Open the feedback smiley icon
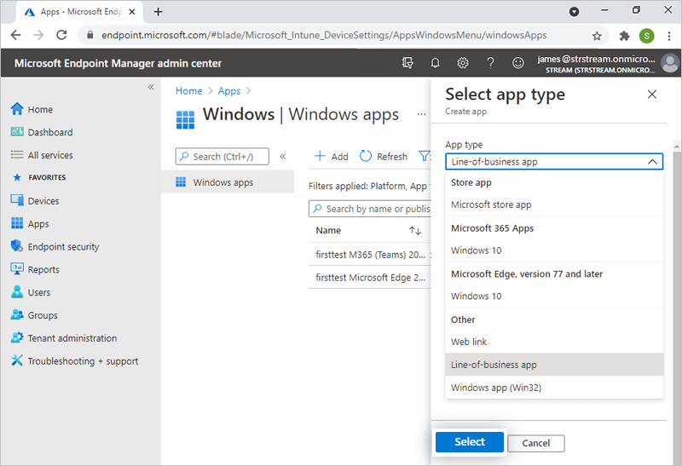Image resolution: width=682 pixels, height=466 pixels. pyautogui.click(x=517, y=63)
